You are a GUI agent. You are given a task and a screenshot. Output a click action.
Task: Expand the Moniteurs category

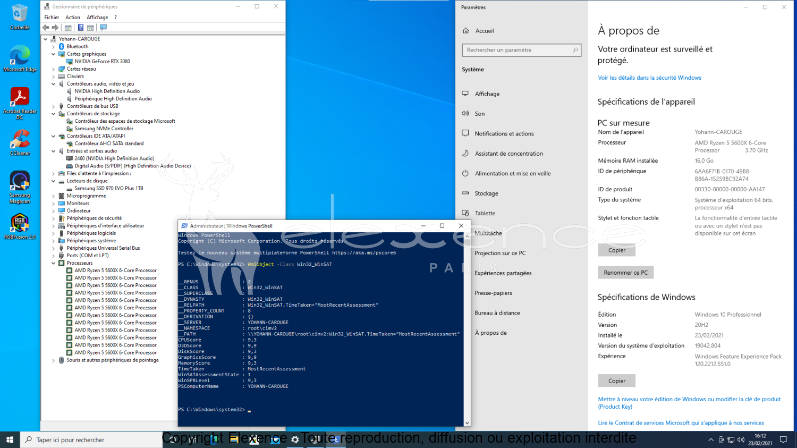coord(53,204)
